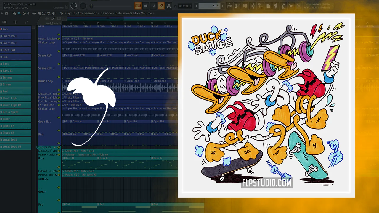Viewport: 379px width, 213px height.
Task: Click the arrow left of the Kick pattern name
Action: click(x=196, y=6)
